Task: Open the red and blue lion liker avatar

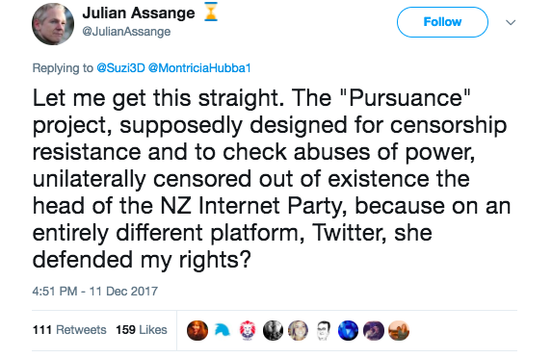Action: 248,330
